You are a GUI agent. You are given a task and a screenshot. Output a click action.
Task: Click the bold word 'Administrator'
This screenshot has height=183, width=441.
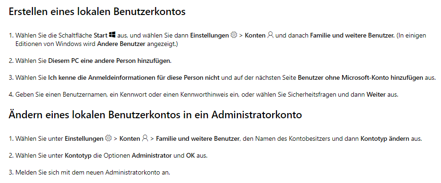(152, 155)
